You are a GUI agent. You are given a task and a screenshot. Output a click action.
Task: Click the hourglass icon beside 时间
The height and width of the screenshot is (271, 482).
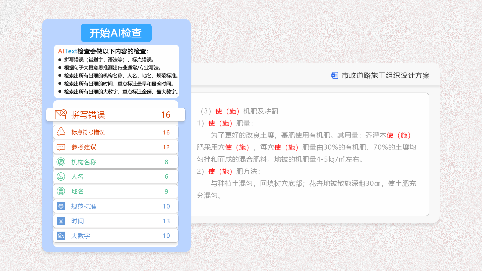[x=61, y=221]
